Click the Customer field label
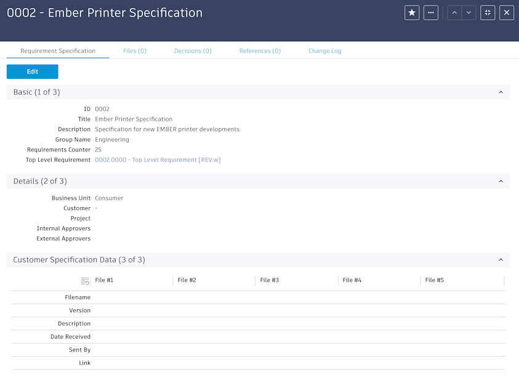 77,208
